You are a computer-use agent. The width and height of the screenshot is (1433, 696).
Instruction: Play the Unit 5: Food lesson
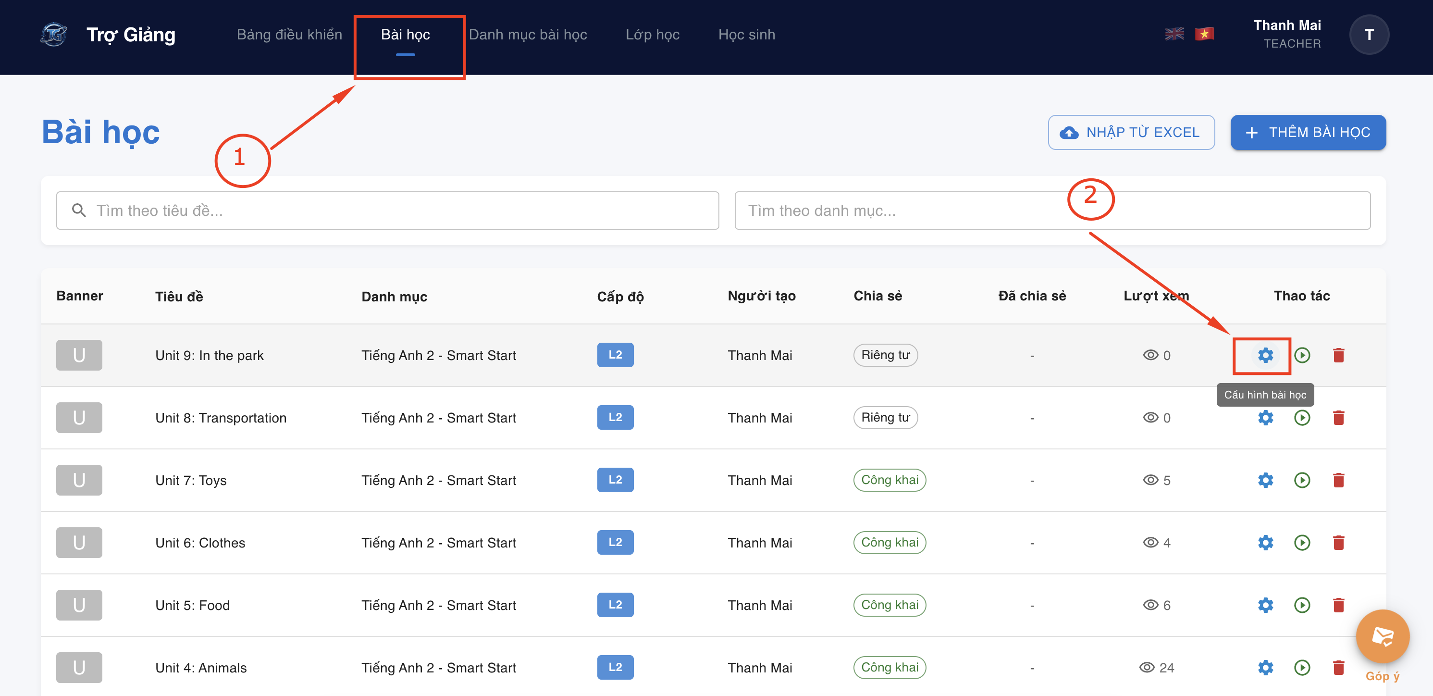(1302, 605)
